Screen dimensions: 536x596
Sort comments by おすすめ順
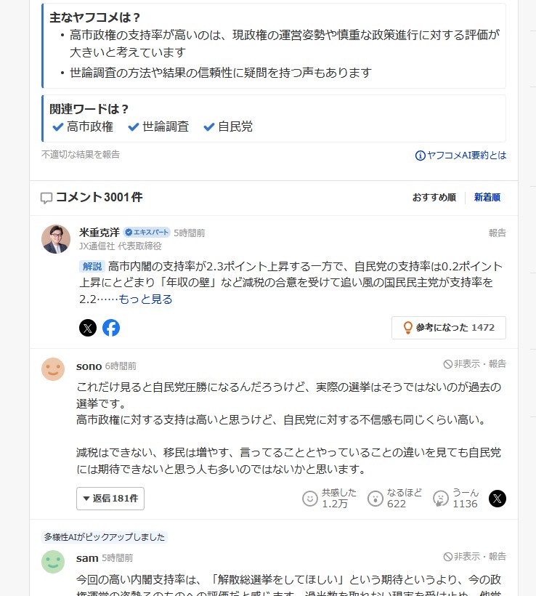click(434, 198)
